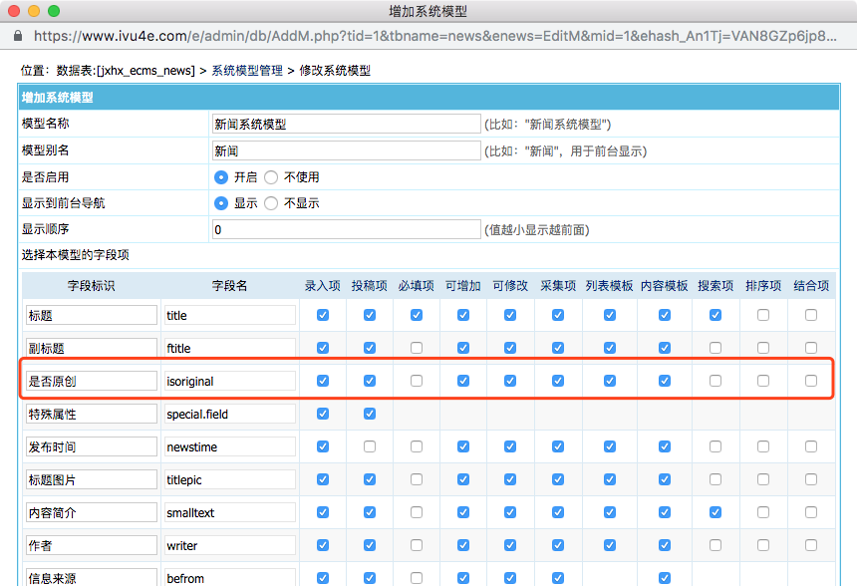This screenshot has width=857, height=586.
Task: Focus the 显示顺序 input box
Action: coord(346,230)
